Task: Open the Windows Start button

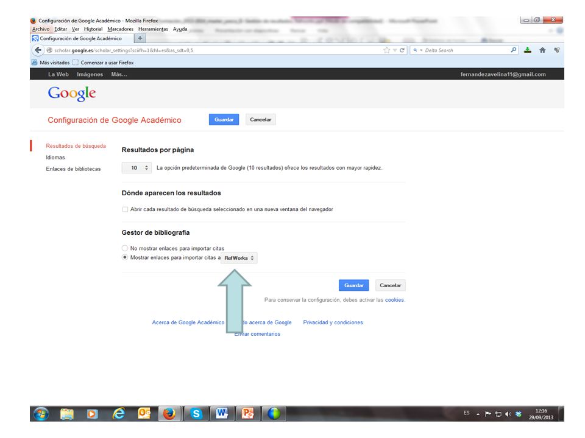Action: coord(41,414)
